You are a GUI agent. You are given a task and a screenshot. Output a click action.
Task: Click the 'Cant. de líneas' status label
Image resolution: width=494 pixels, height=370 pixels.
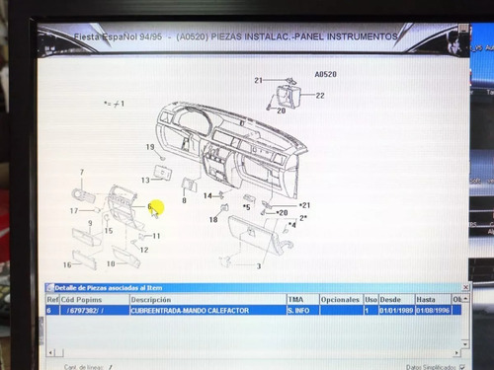(x=84, y=367)
